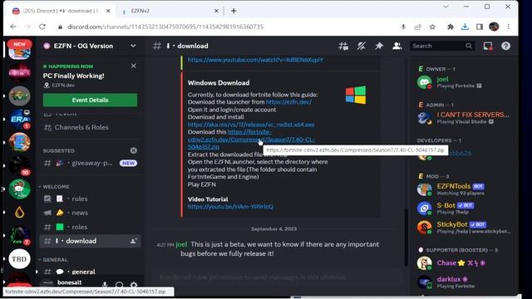Bookmark this page star icon
This screenshot has height=299, width=532.
(432, 27)
